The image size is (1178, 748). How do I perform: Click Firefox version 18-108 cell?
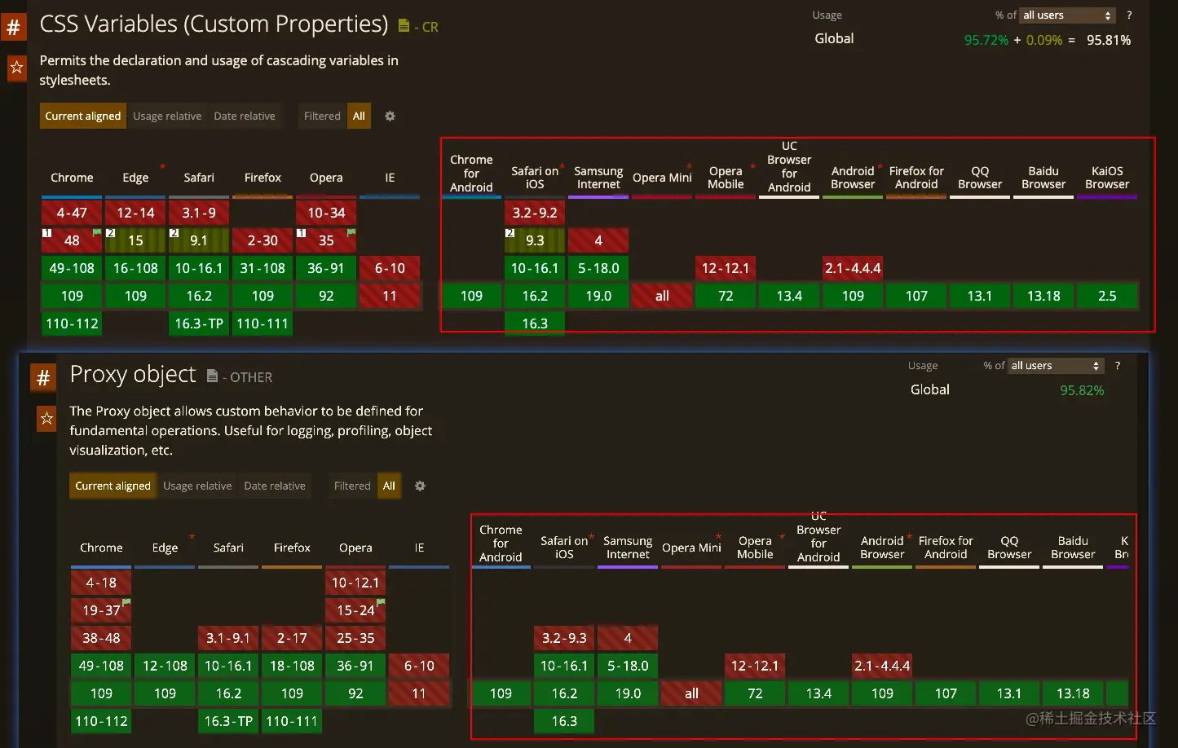(292, 666)
